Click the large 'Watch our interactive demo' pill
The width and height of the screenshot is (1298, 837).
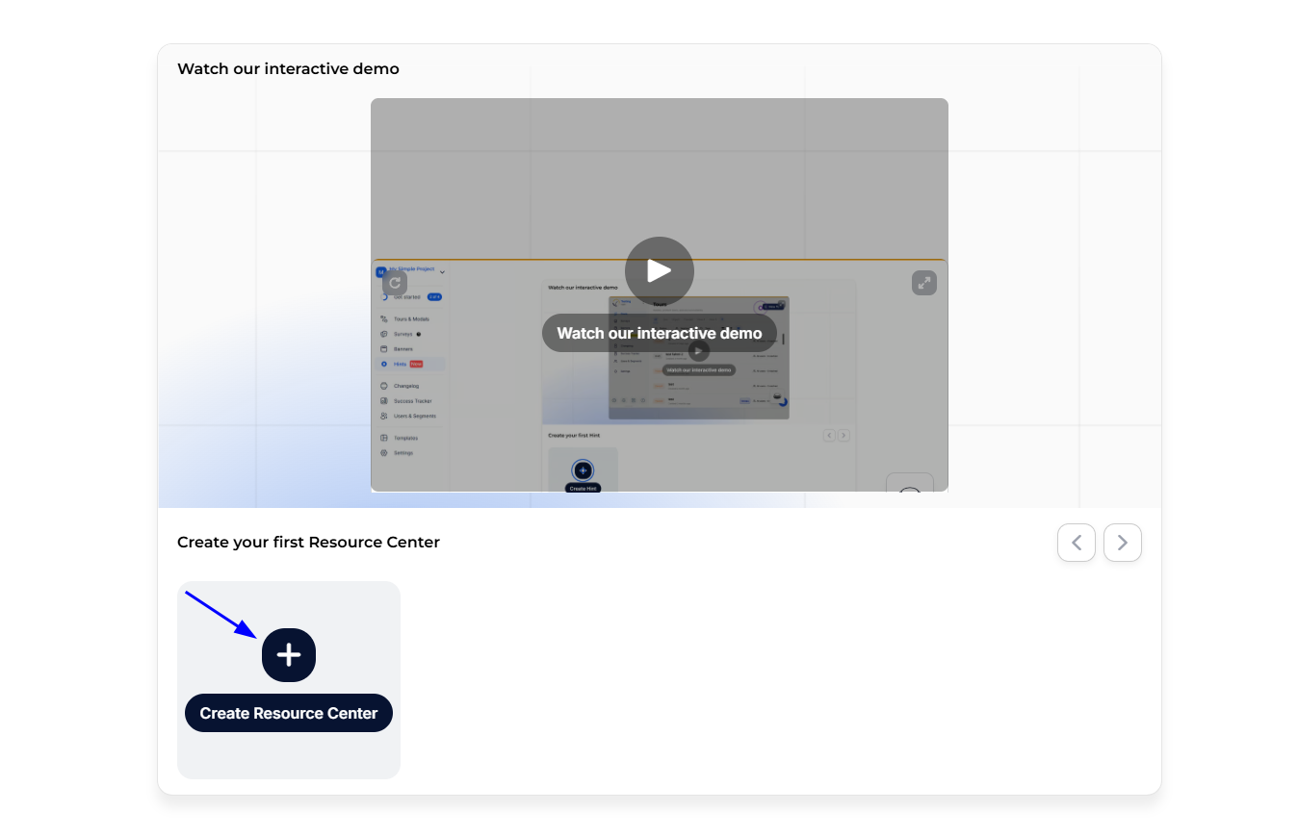click(x=659, y=333)
